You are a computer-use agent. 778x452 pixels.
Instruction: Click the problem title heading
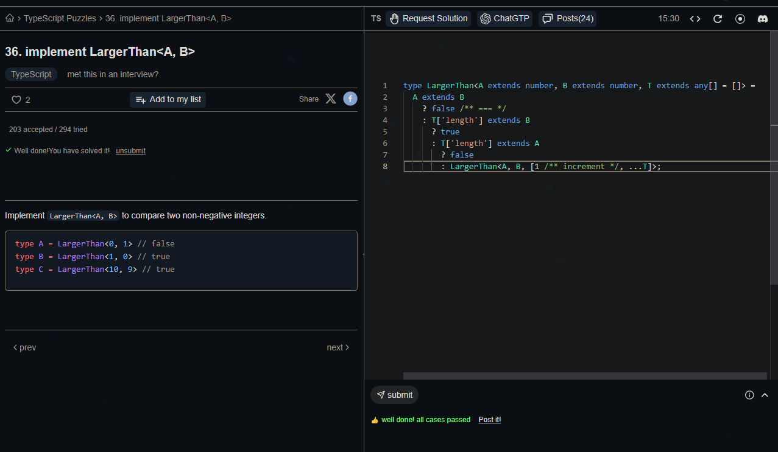click(100, 52)
